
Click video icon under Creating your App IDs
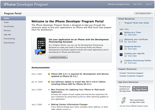(125, 56)
